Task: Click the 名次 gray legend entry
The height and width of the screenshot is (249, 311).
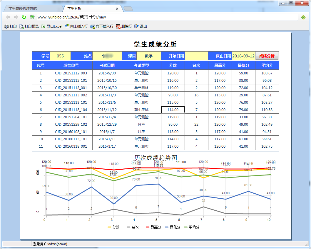Action: coord(133,227)
